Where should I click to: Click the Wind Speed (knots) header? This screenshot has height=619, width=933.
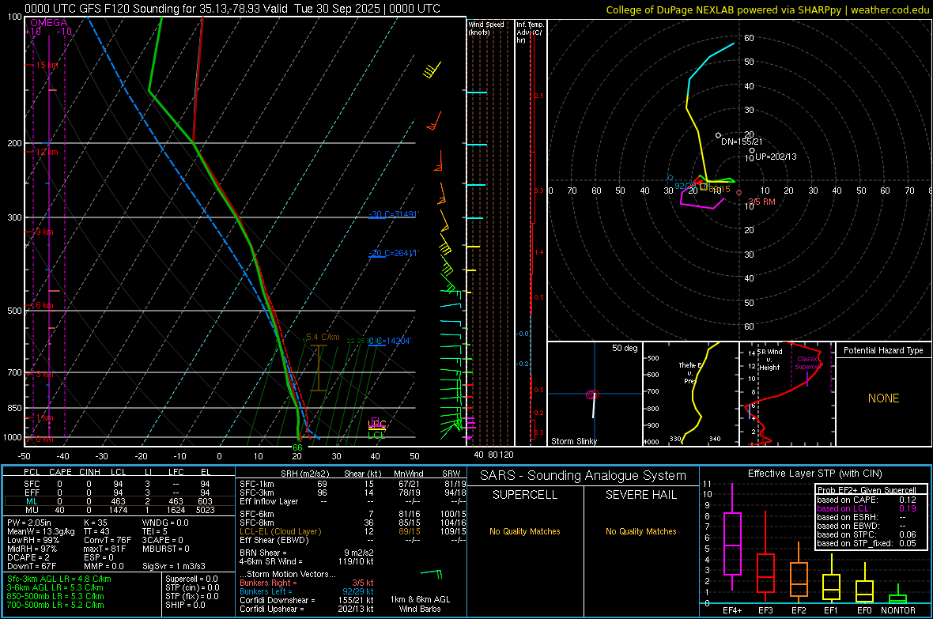(x=486, y=28)
